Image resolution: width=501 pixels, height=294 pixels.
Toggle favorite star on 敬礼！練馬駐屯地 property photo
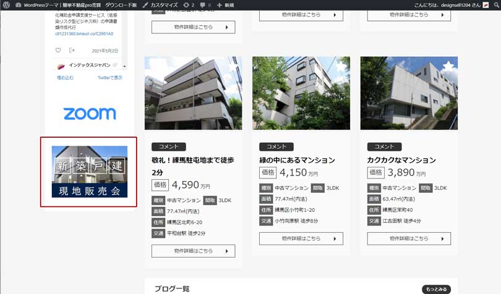(x=233, y=66)
